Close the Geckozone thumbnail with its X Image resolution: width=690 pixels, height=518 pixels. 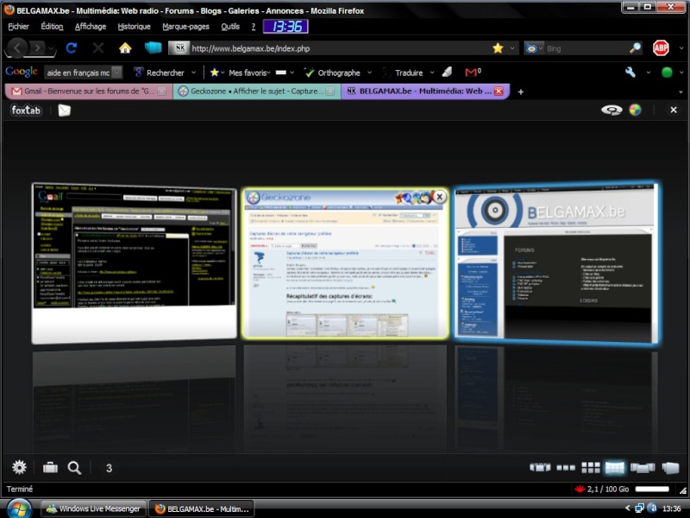point(439,197)
